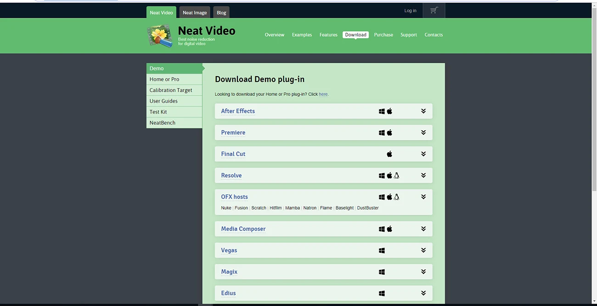This screenshot has width=597, height=306.
Task: Open the Support menu item
Action: pos(409,35)
